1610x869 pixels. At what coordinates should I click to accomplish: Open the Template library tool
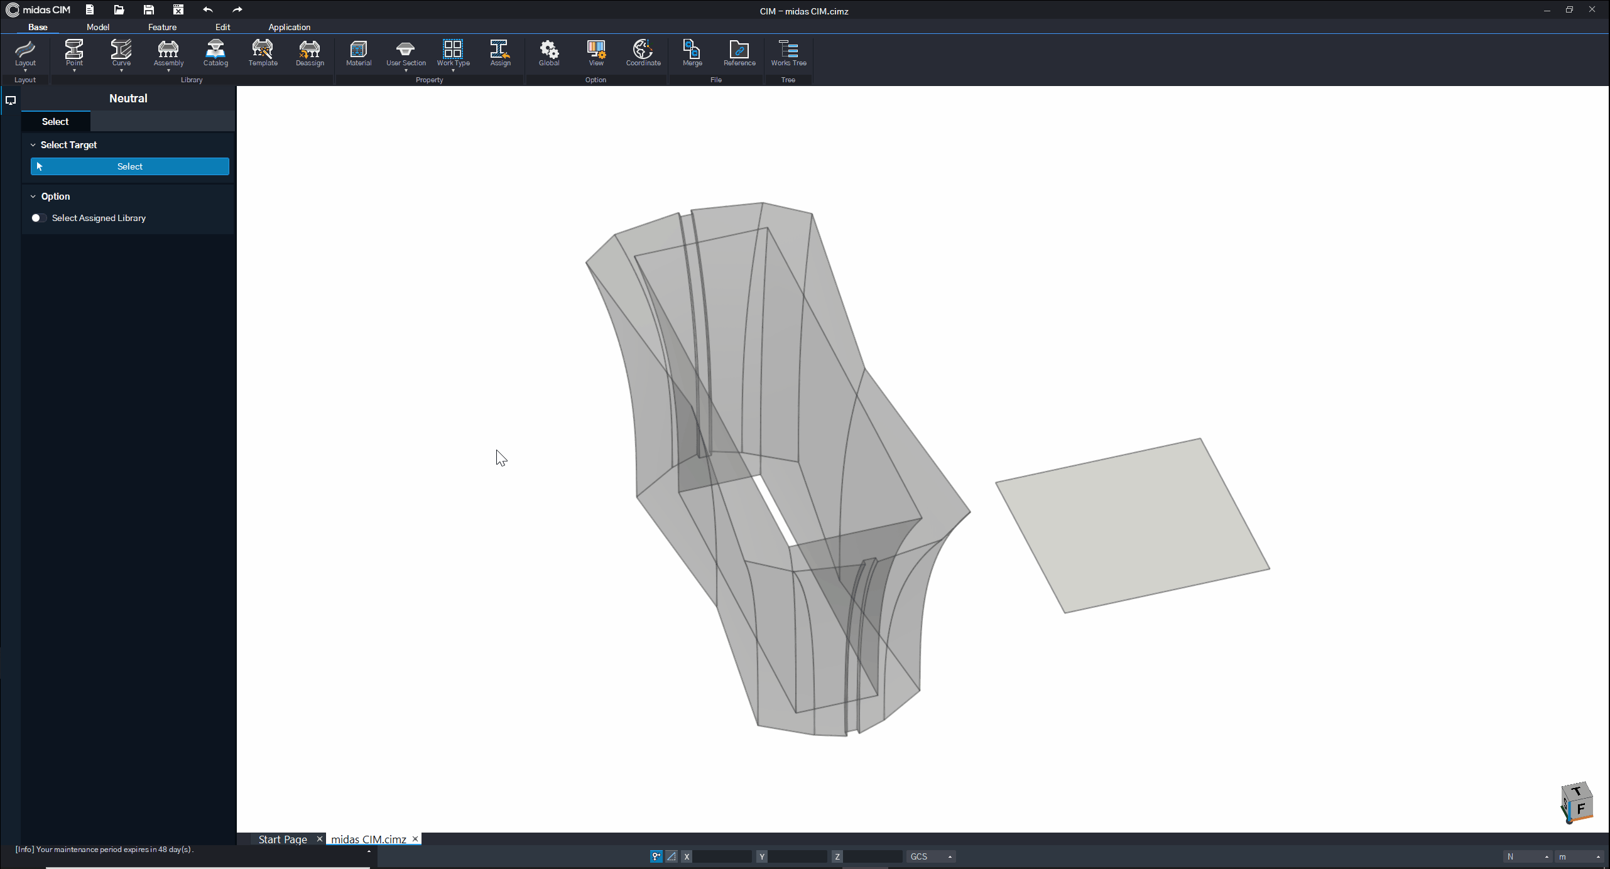[263, 53]
